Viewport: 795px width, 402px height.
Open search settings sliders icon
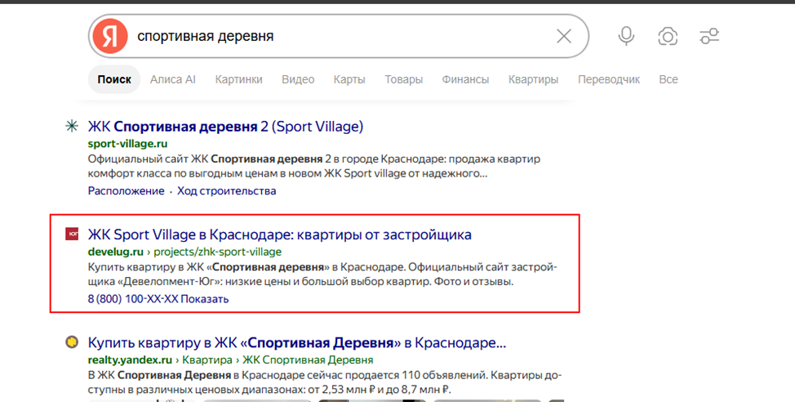click(709, 36)
